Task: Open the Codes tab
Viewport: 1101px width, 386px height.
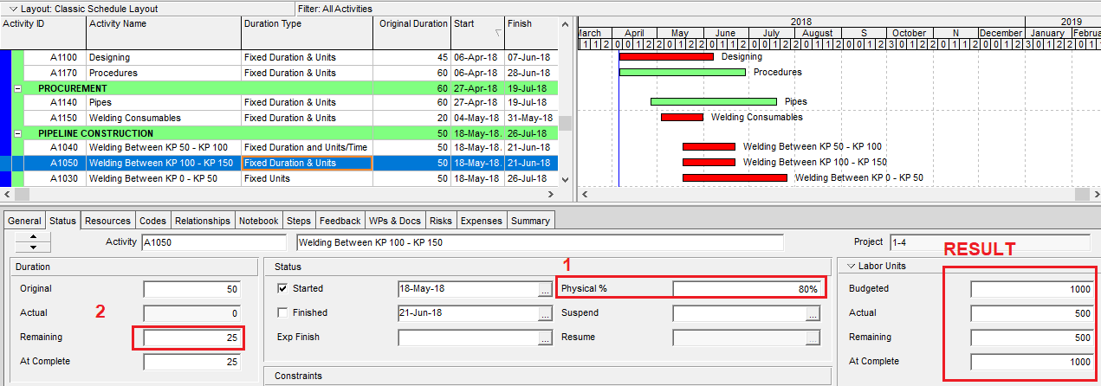Action: [x=152, y=221]
